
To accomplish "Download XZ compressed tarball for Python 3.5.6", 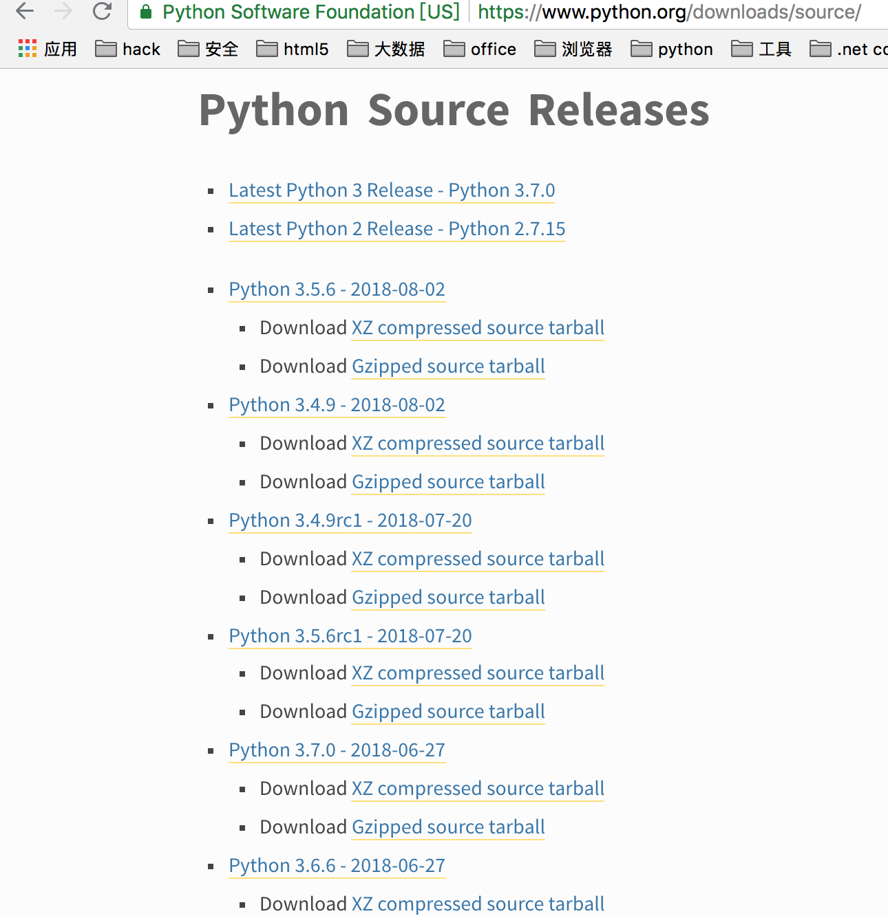I will coord(478,327).
